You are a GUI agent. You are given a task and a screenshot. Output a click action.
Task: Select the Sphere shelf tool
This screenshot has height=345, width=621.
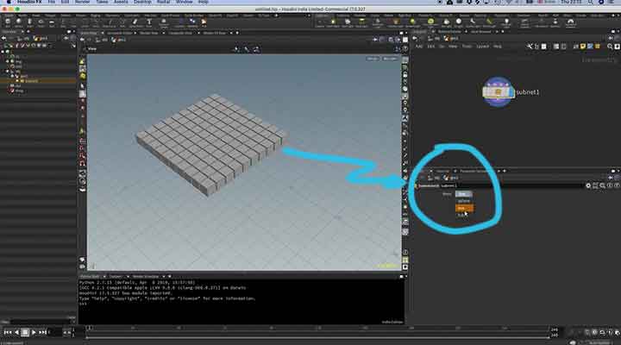click(x=19, y=23)
